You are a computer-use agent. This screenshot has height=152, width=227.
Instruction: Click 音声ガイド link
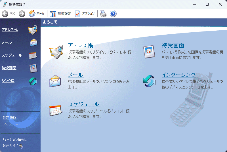(x=10, y=145)
